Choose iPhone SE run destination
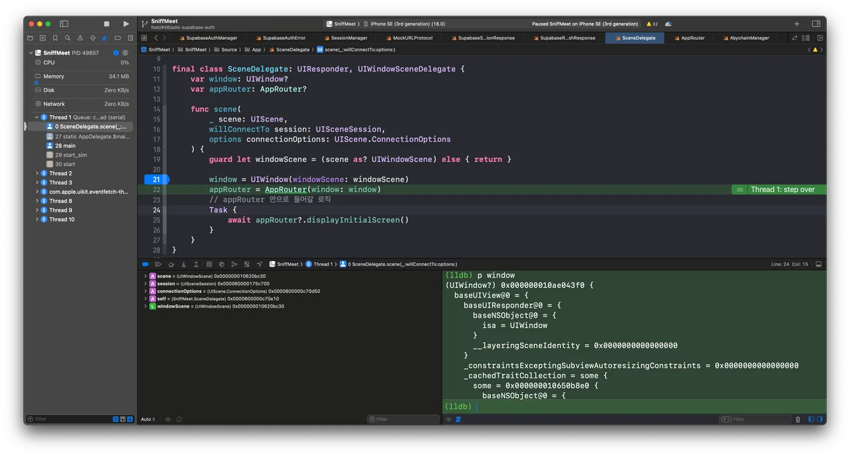The width and height of the screenshot is (850, 456). 405,24
